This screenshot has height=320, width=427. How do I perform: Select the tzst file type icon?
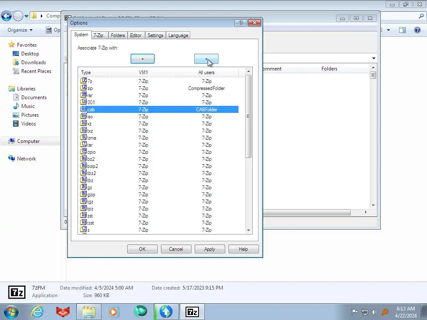click(83, 222)
